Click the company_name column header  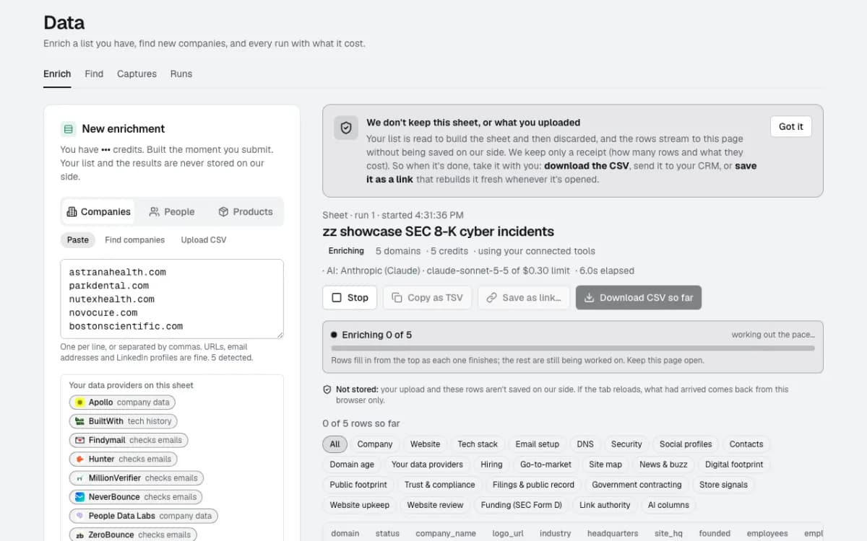tap(446, 534)
